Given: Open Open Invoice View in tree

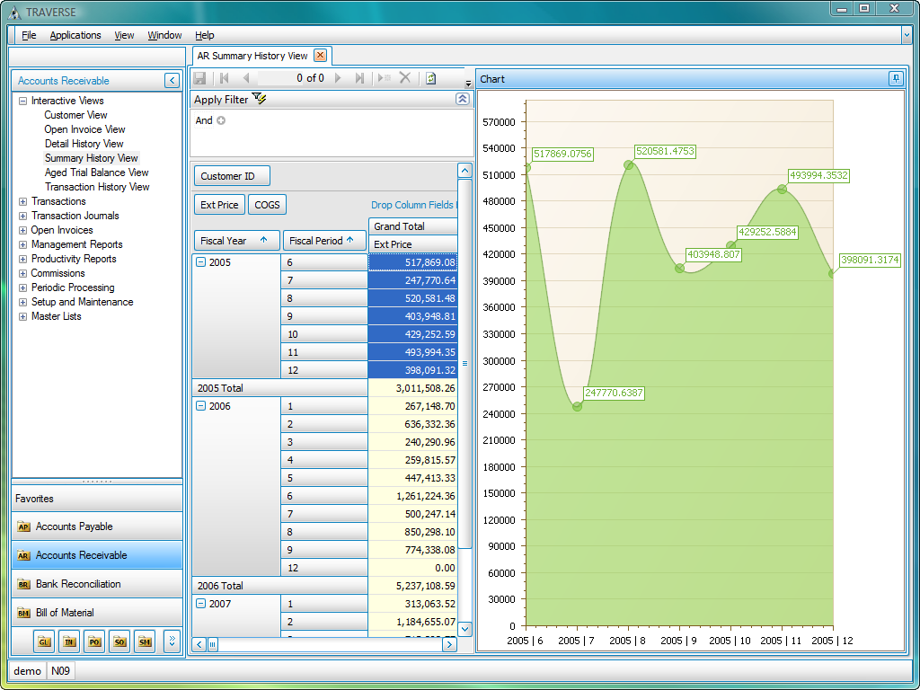Looking at the screenshot, I should [84, 129].
